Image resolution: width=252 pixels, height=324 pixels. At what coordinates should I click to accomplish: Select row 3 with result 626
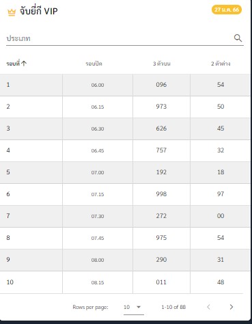pyautogui.click(x=125, y=129)
